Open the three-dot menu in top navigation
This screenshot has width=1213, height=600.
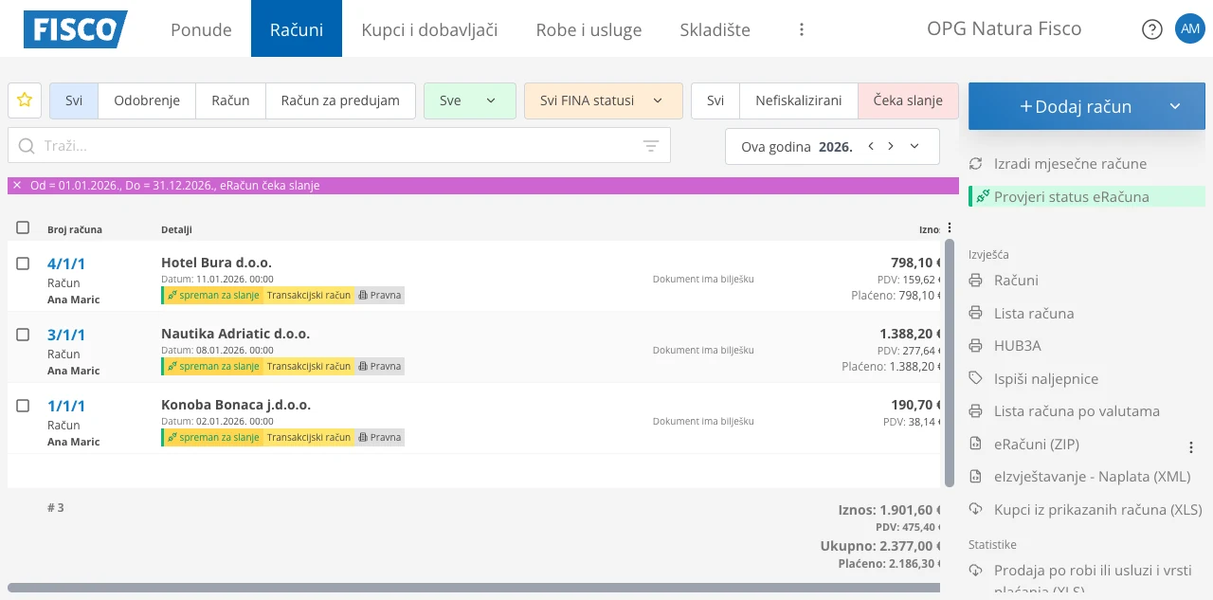pyautogui.click(x=801, y=29)
